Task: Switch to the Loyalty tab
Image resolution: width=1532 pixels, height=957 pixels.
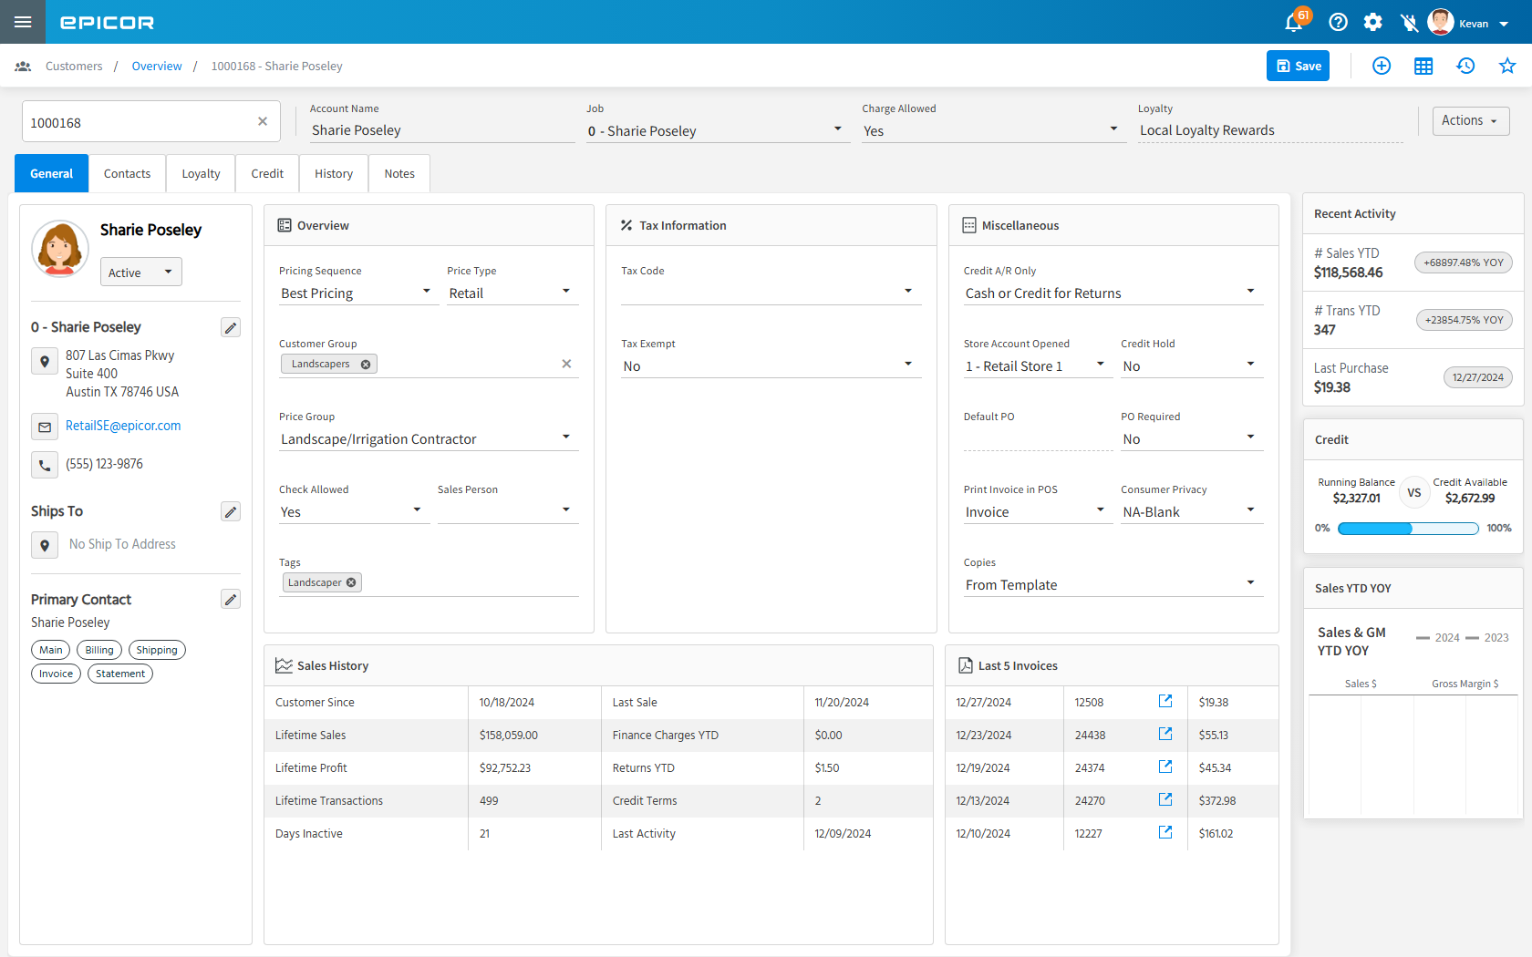Action: click(201, 174)
